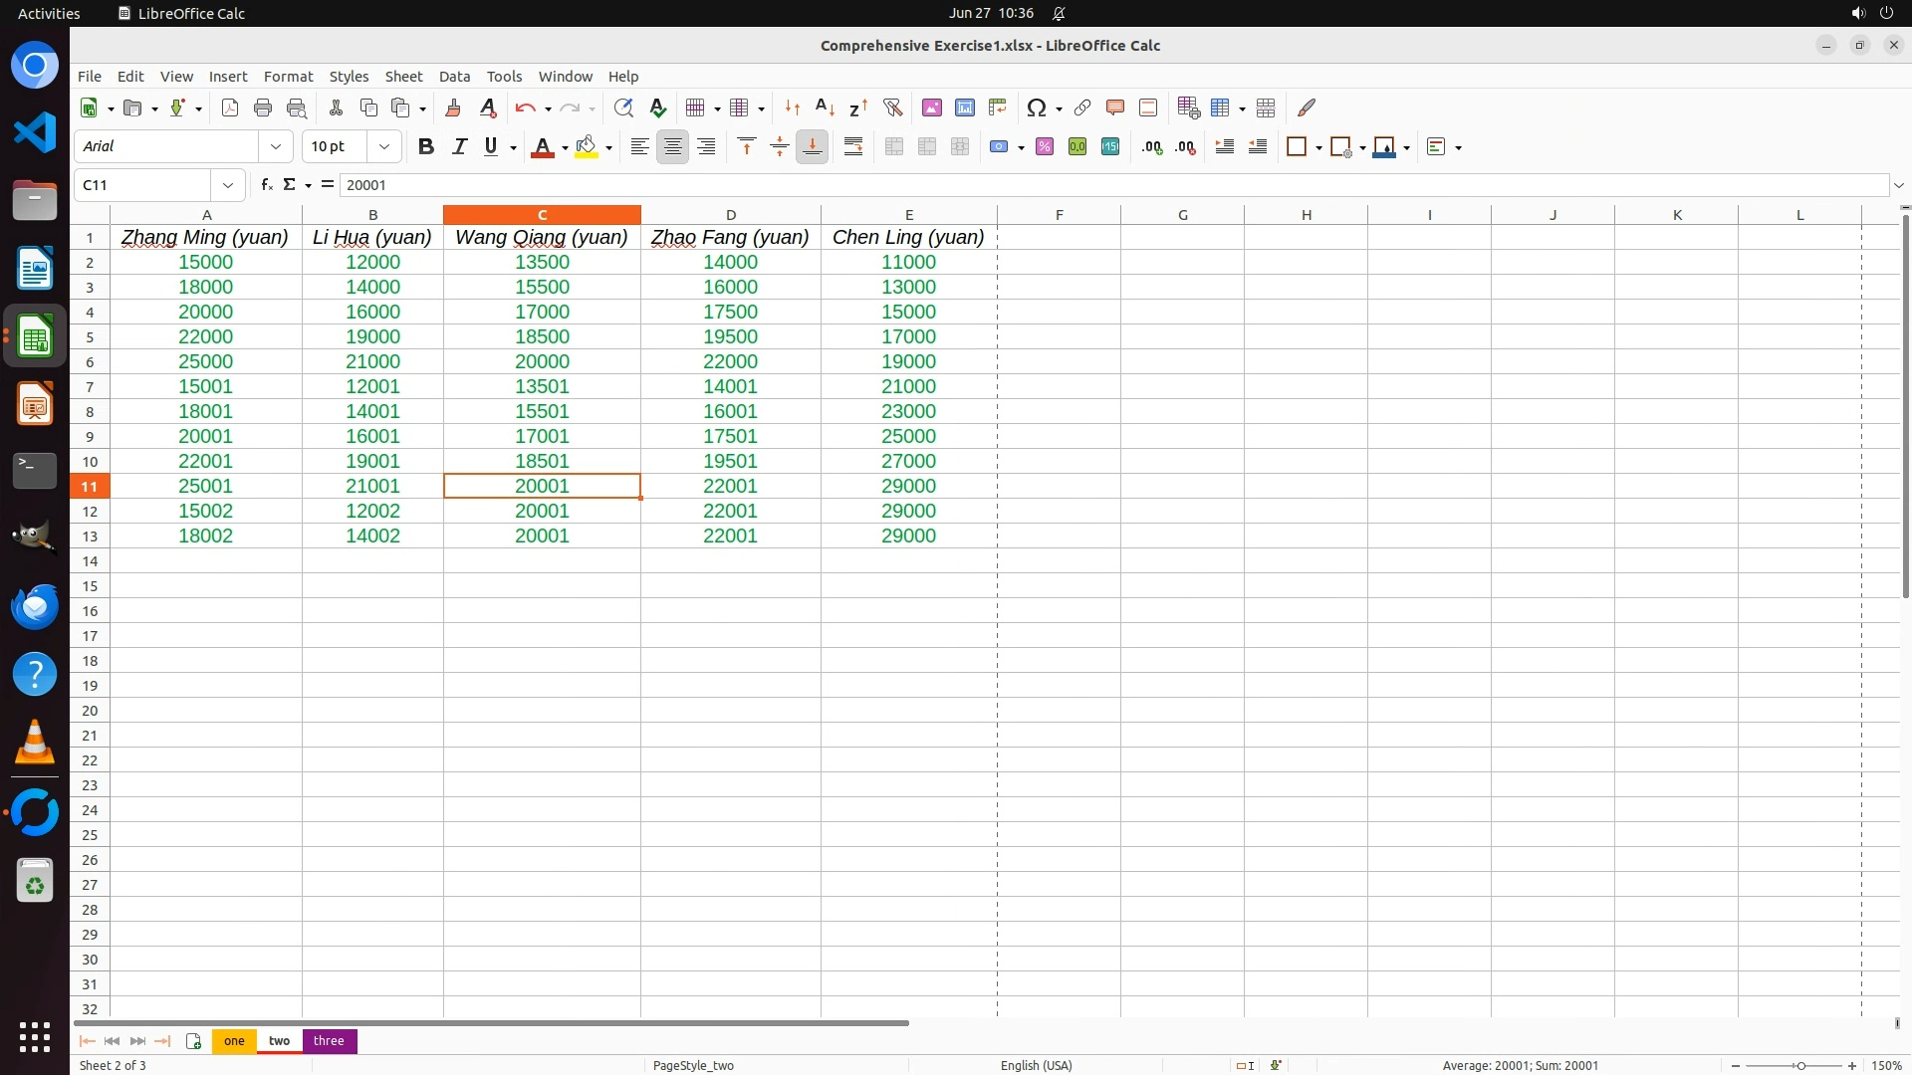Open the Name Box dropdown arrow
Image resolution: width=1912 pixels, height=1075 pixels.
[228, 184]
